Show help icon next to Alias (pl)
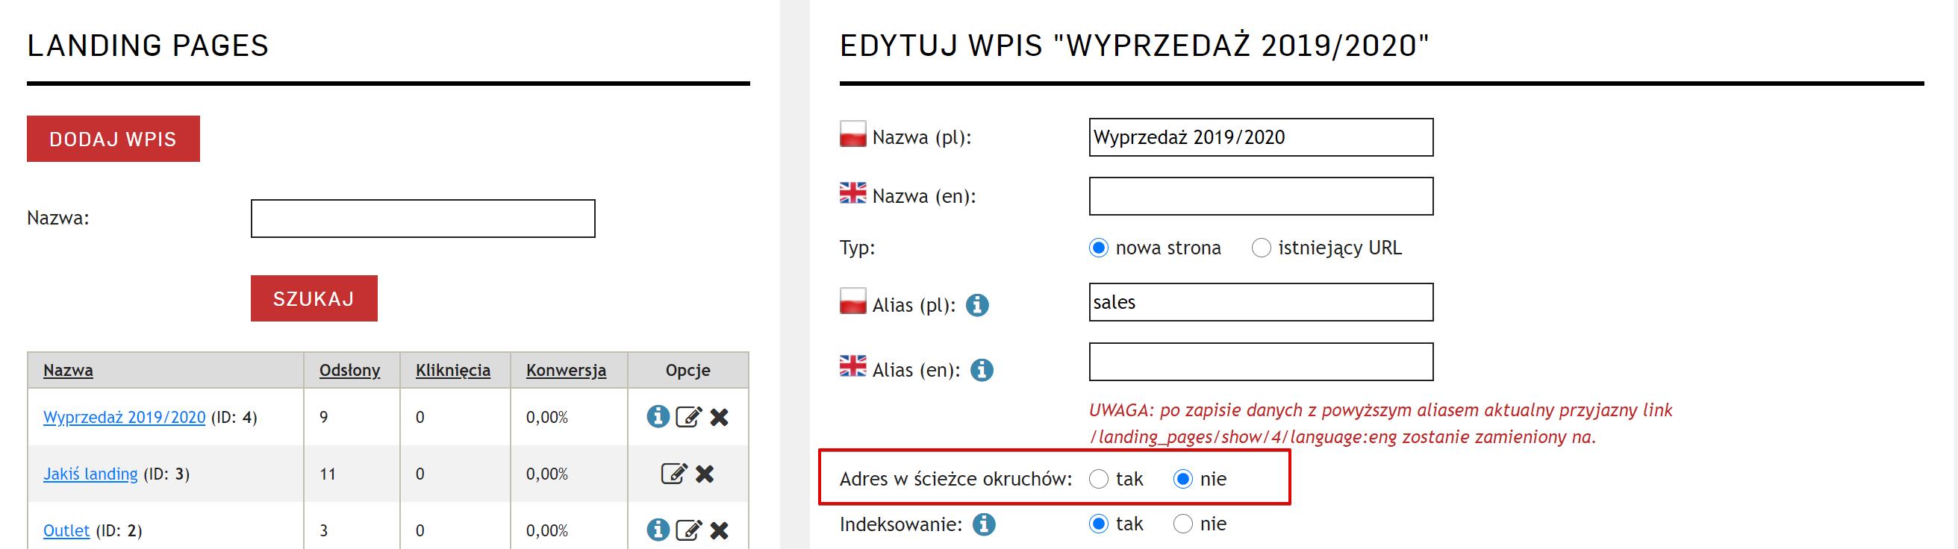The width and height of the screenshot is (1958, 549). [976, 305]
